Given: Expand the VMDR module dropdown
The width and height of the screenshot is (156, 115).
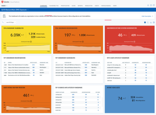Looking at the screenshot, I should pos(4,6).
